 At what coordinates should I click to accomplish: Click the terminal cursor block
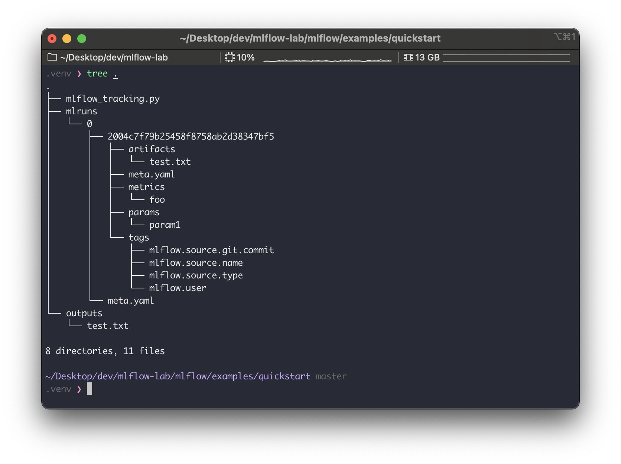pyautogui.click(x=90, y=389)
